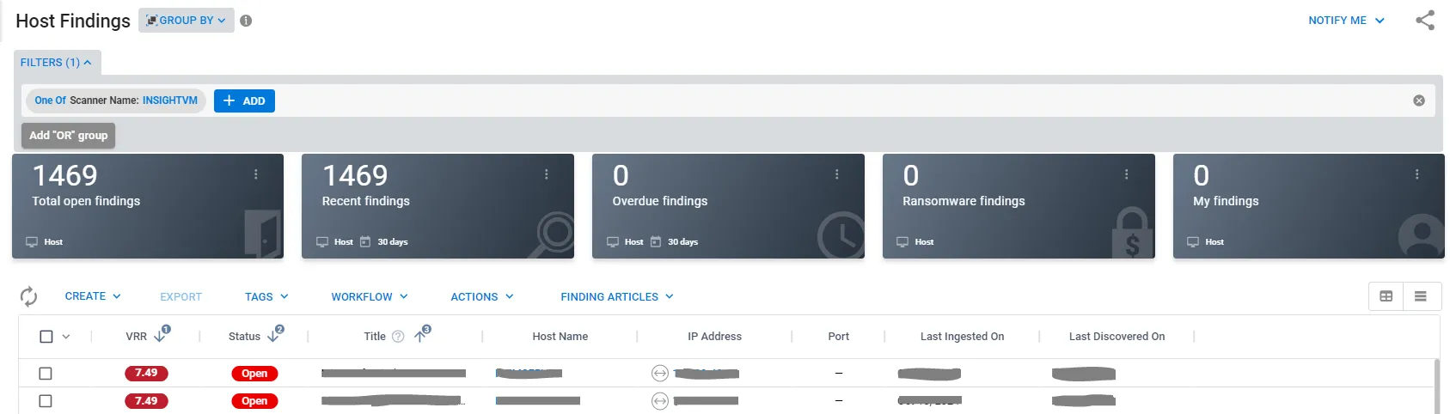Click the calendar icon on Recent findings card
Viewport: 1450px width, 414px height.
point(365,242)
